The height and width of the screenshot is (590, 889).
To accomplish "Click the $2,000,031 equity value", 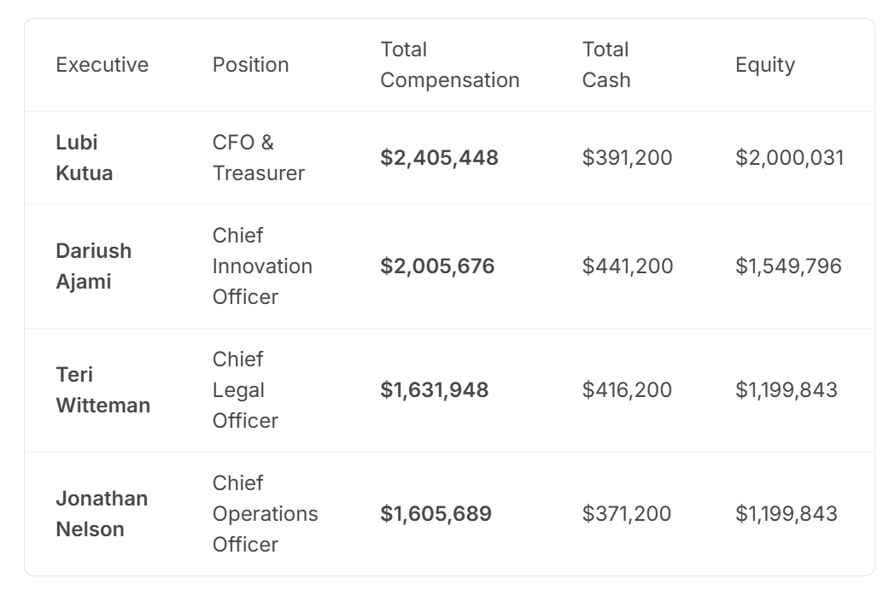I will 789,158.
